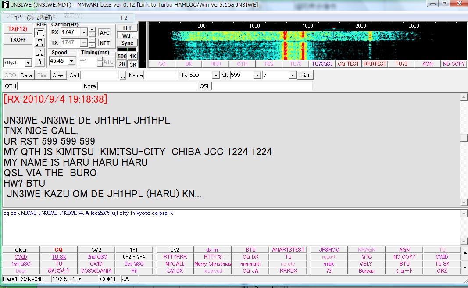The height and width of the screenshot is (288, 468).
Task: Toggle the ATC timing button
Action: coord(108,62)
